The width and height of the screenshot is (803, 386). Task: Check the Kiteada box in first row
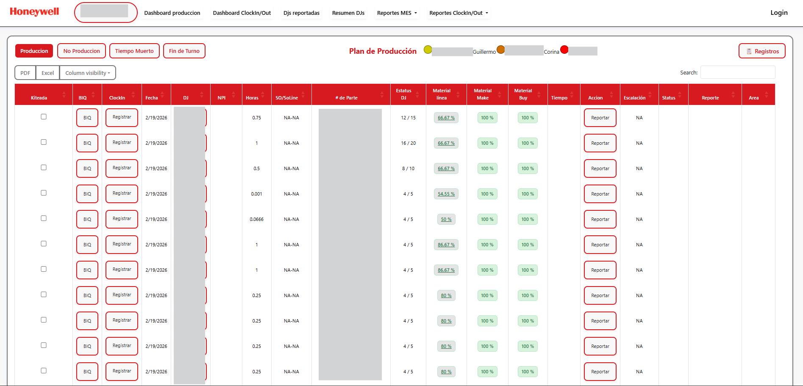pyautogui.click(x=44, y=117)
